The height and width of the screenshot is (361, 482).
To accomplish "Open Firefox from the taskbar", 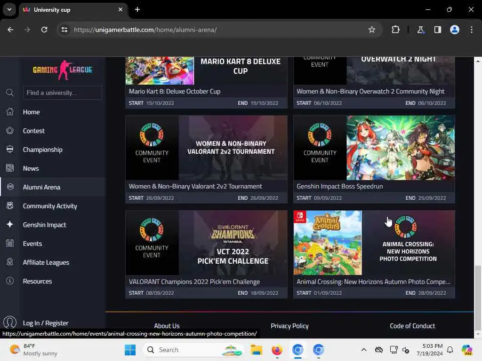I will coord(277,350).
